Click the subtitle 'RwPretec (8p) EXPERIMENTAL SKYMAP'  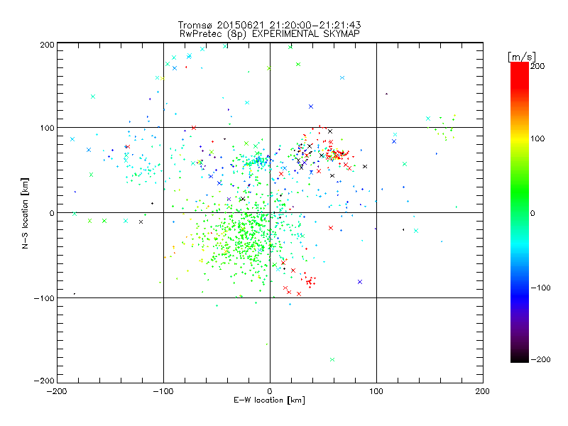(270, 34)
